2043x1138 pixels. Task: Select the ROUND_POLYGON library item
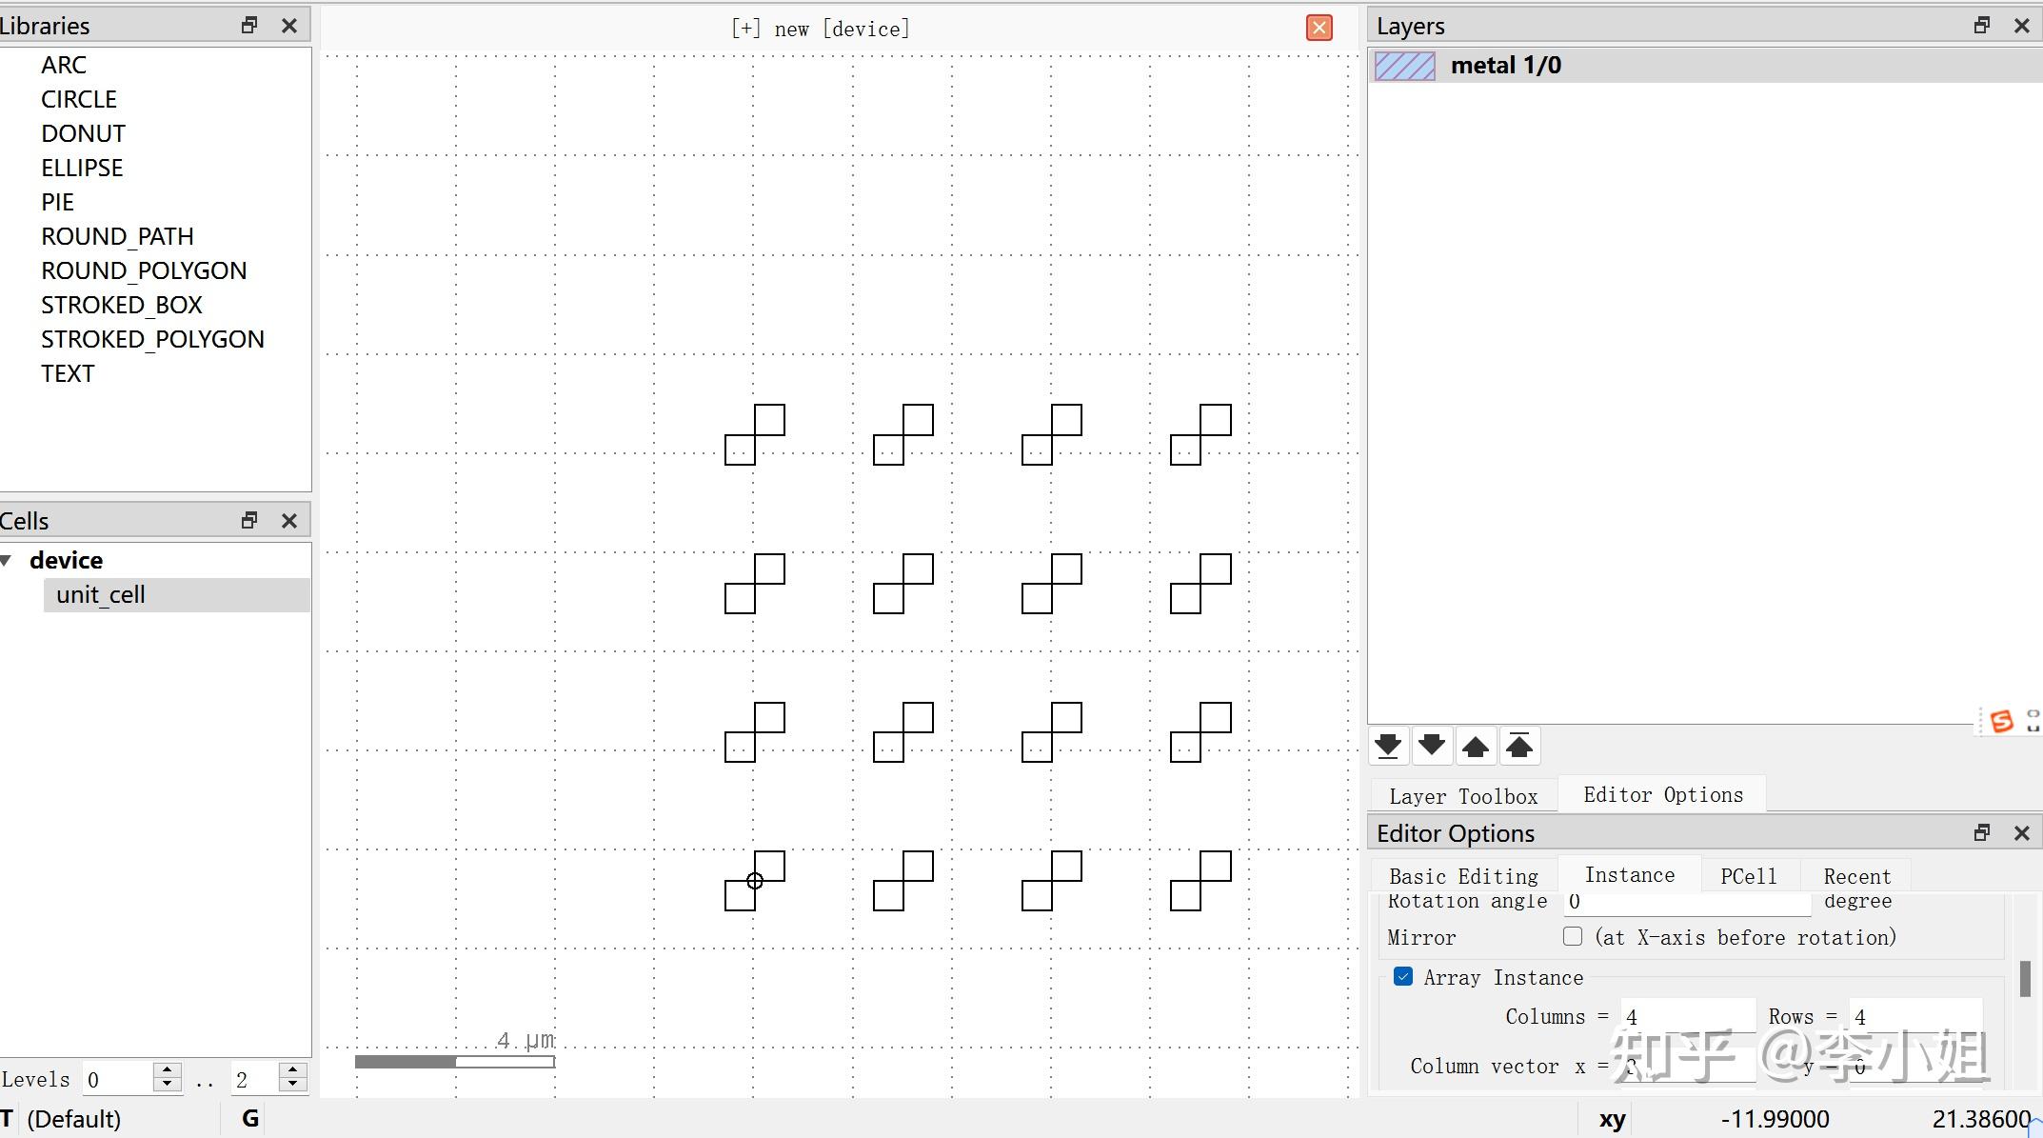click(144, 270)
